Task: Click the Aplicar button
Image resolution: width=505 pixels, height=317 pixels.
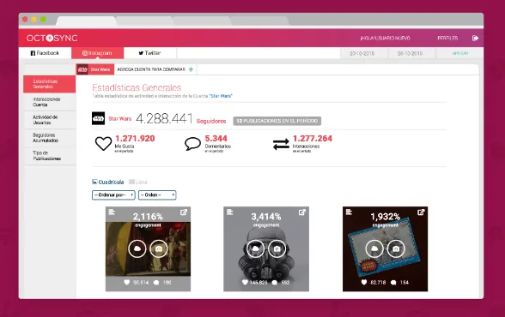Action: 460,53
